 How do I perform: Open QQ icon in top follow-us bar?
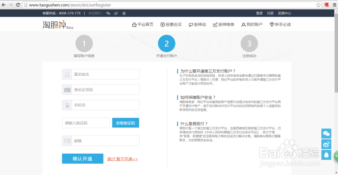click(124, 14)
